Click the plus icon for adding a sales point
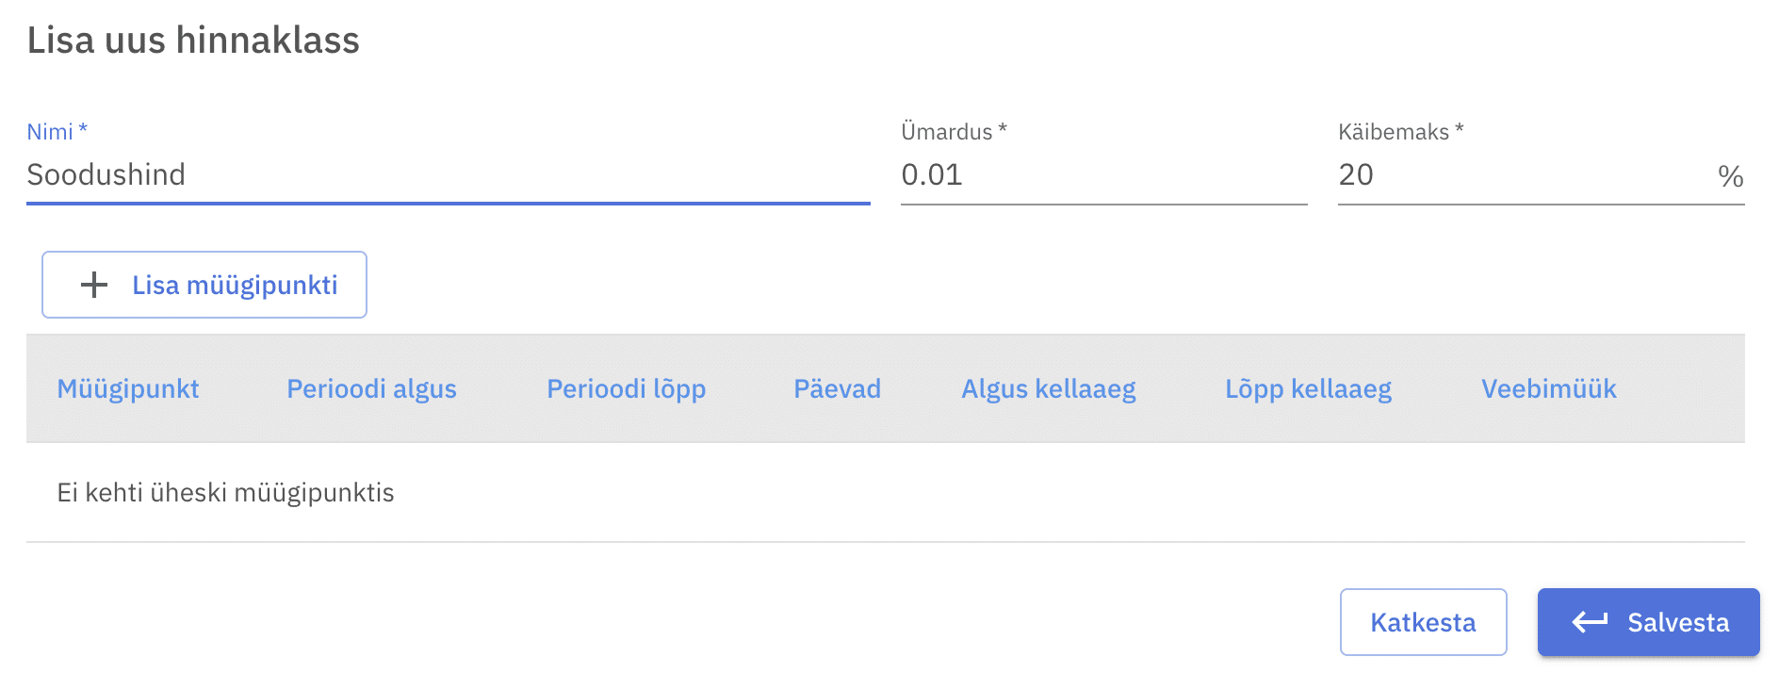The width and height of the screenshot is (1779, 673). [94, 285]
